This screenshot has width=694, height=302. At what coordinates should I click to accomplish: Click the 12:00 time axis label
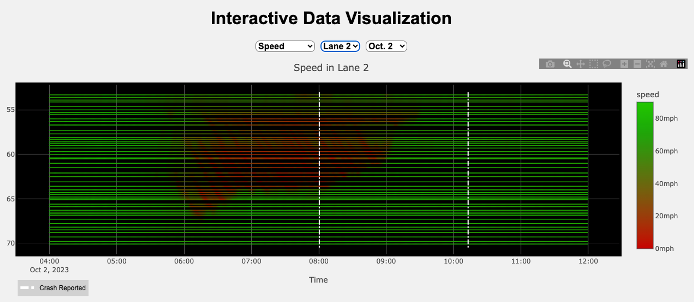tap(588, 261)
